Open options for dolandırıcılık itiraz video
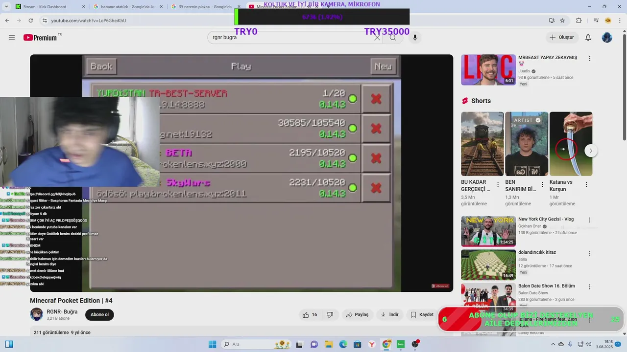 [590, 253]
